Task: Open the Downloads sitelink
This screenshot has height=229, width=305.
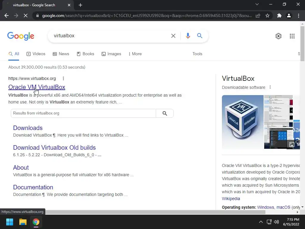Action: click(28, 128)
